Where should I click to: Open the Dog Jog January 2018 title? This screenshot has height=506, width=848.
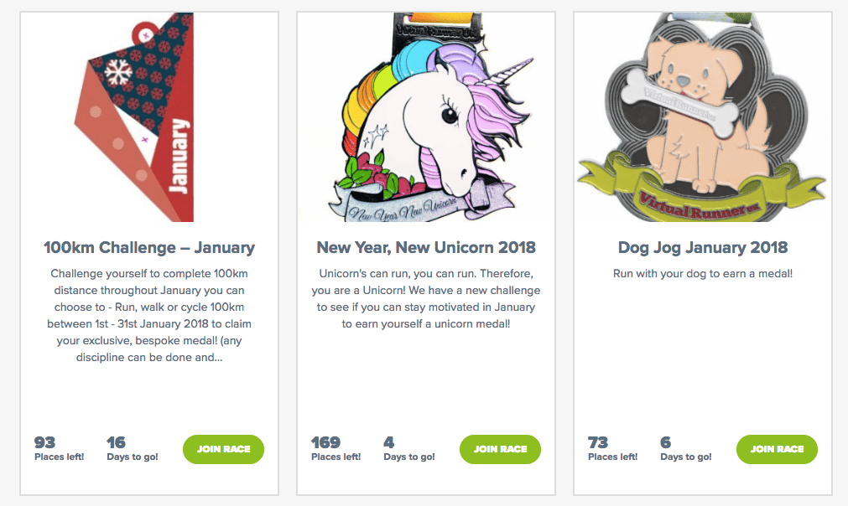click(x=703, y=247)
